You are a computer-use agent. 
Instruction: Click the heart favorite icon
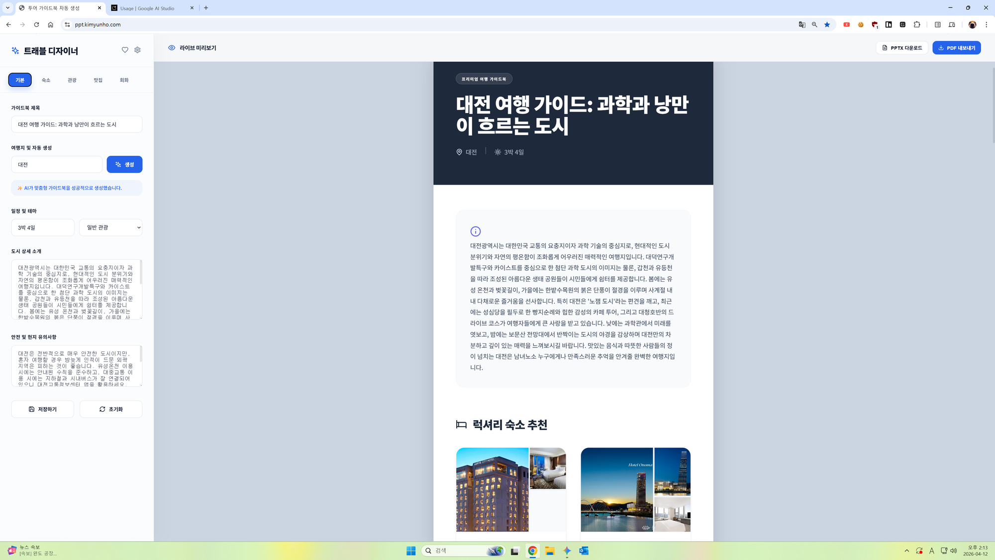125,50
